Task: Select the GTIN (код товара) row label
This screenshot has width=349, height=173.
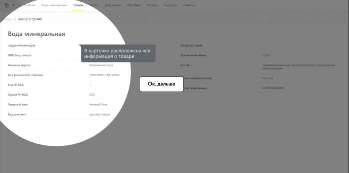Action: pyautogui.click(x=19, y=55)
